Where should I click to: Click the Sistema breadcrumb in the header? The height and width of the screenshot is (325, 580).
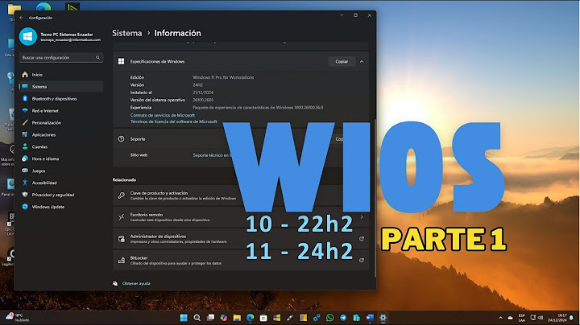pos(127,33)
